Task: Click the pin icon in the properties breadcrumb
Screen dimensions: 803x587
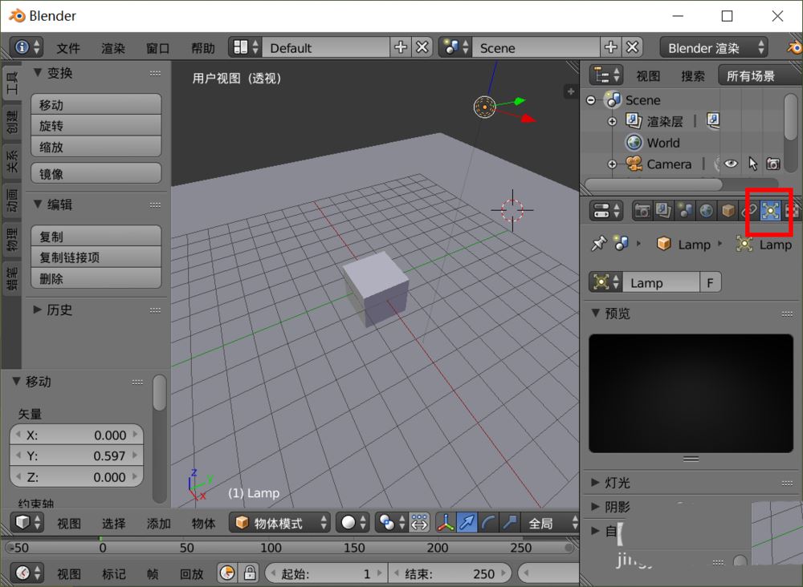Action: [597, 244]
